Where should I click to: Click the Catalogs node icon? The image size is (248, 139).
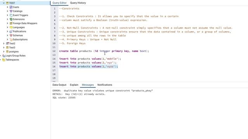(x=11, y=11)
